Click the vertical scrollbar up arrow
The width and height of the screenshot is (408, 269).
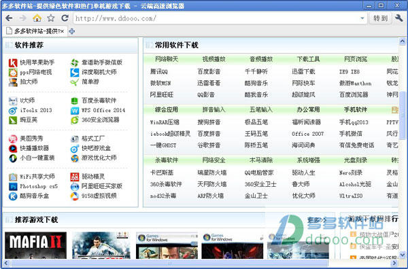pos(403,41)
